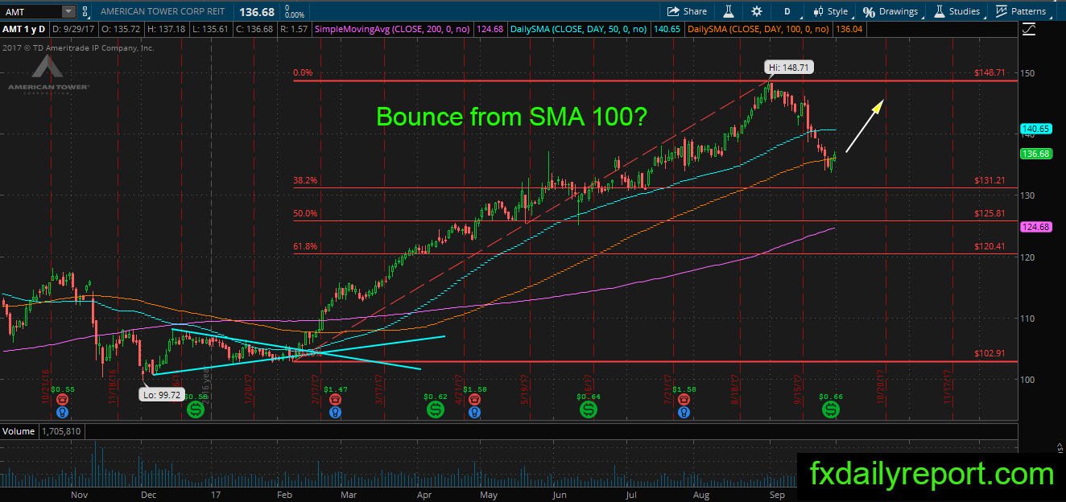Open the D timeframe dropdown
Viewport: 1066px width, 502px height.
click(x=787, y=11)
